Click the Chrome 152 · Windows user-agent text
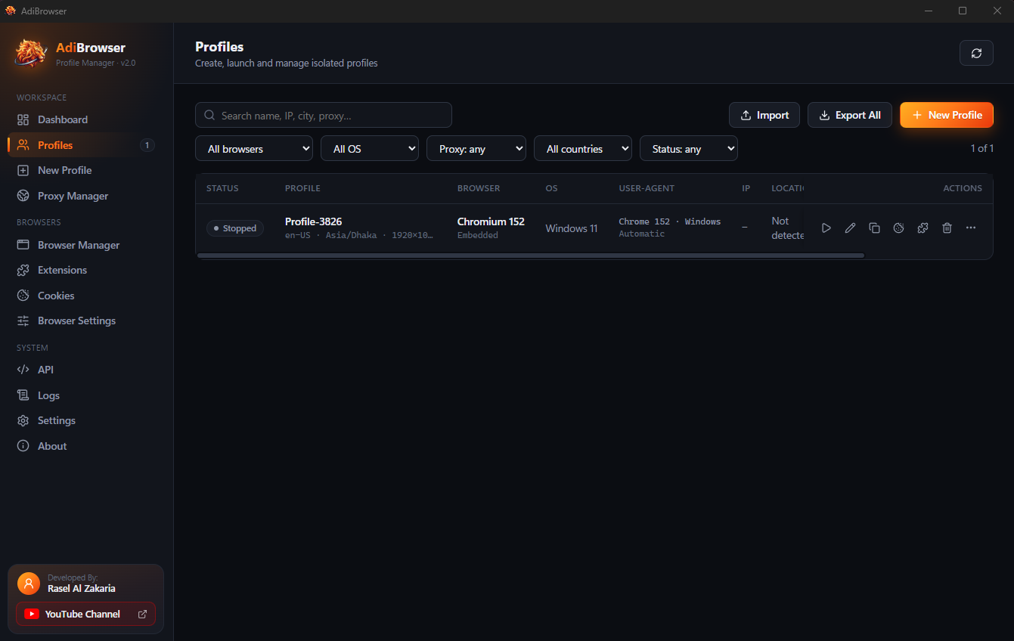Viewport: 1014px width, 641px height. click(x=670, y=221)
